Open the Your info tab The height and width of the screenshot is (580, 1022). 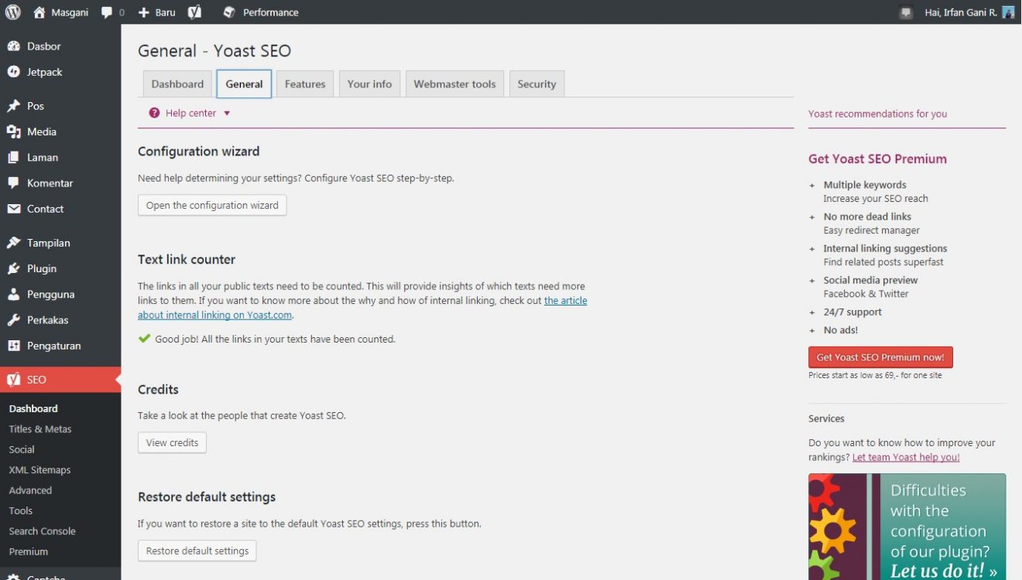(369, 84)
